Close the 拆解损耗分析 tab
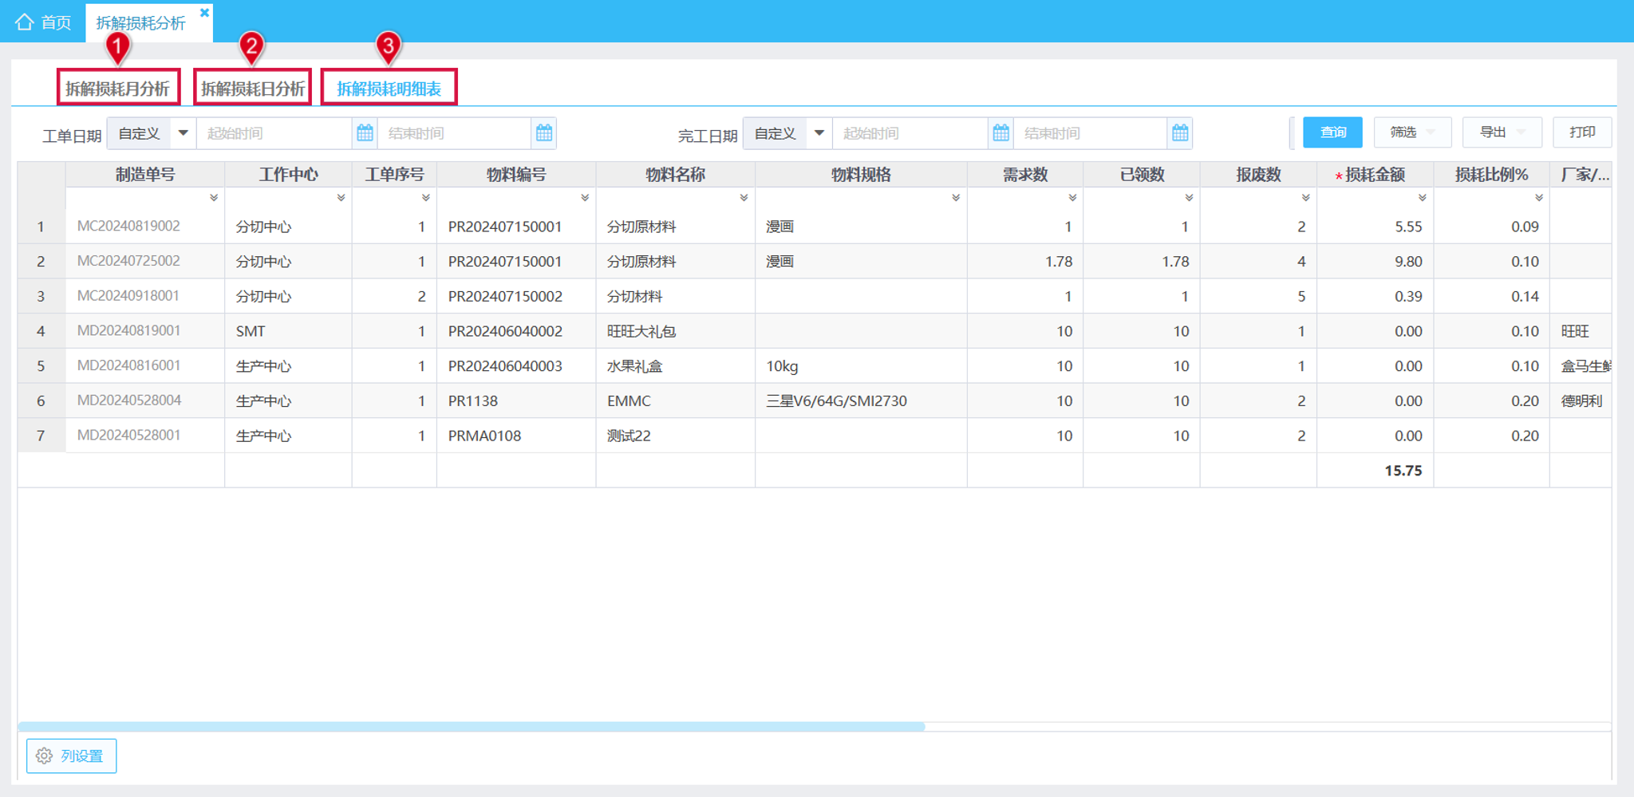The width and height of the screenshot is (1634, 797). (204, 12)
